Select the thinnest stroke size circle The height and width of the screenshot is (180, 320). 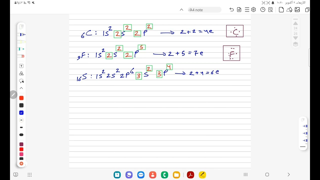(x=21, y=120)
